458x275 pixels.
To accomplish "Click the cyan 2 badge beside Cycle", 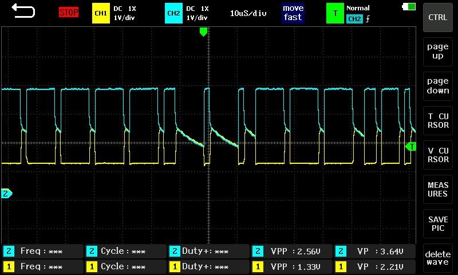I will coord(92,251).
